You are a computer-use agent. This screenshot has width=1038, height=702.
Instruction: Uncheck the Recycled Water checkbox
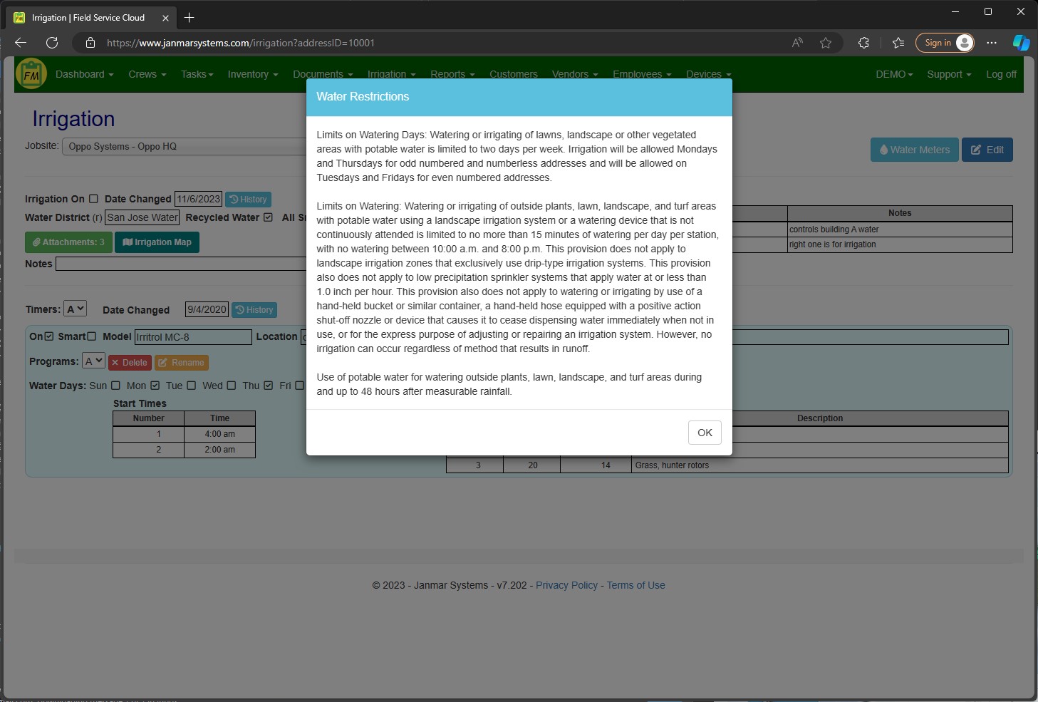pyautogui.click(x=268, y=217)
